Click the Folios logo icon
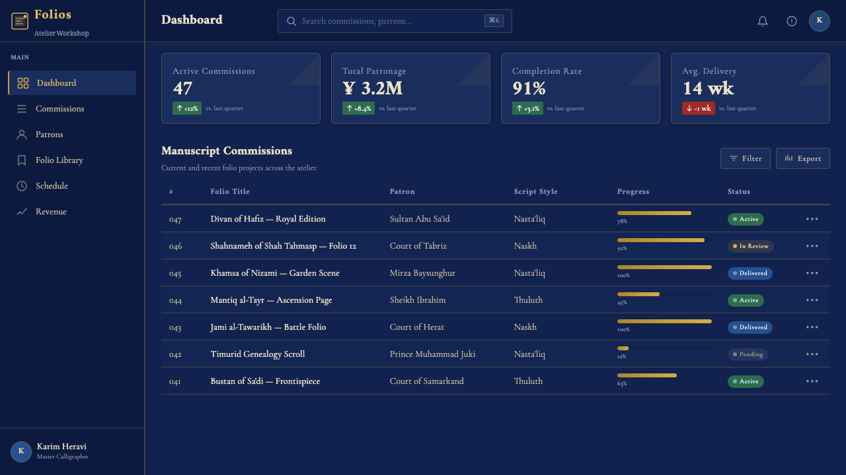Image resolution: width=846 pixels, height=475 pixels. click(20, 21)
